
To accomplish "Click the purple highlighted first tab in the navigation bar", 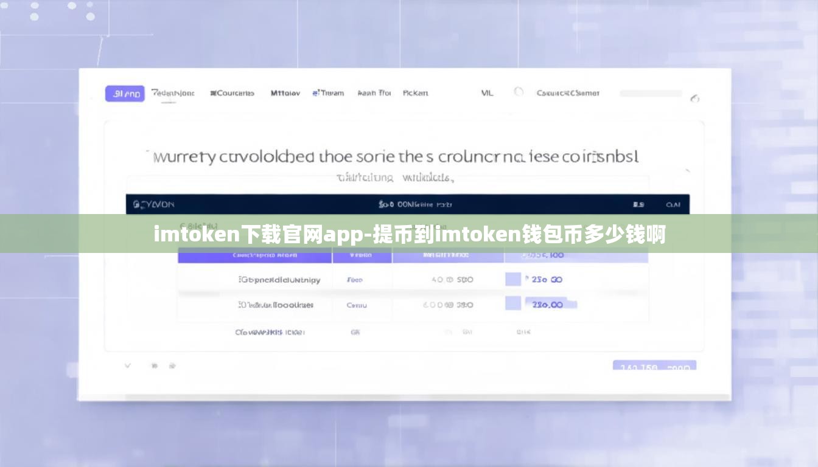I will (x=125, y=94).
